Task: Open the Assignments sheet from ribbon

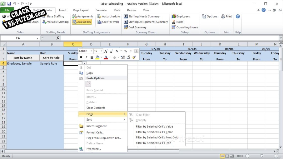Action: 83,16
